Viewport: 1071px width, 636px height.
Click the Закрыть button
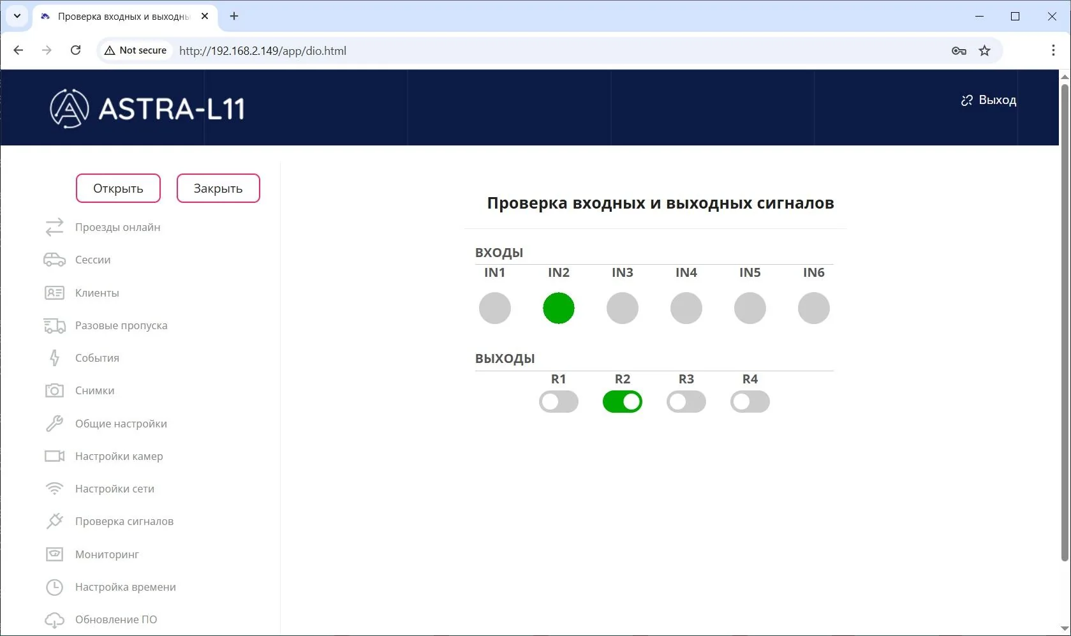pos(218,188)
